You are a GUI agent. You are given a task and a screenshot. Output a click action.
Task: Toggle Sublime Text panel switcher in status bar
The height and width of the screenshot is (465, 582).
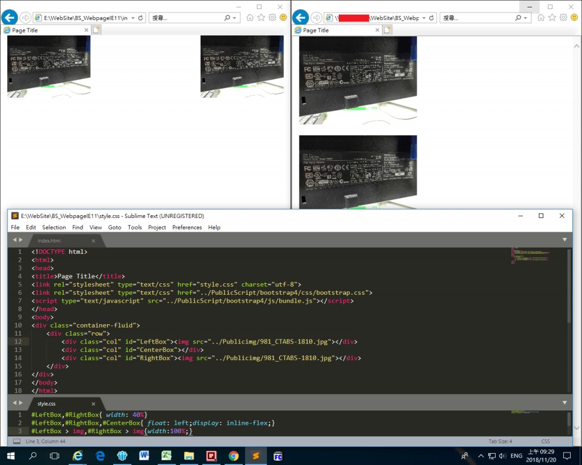[x=16, y=441]
